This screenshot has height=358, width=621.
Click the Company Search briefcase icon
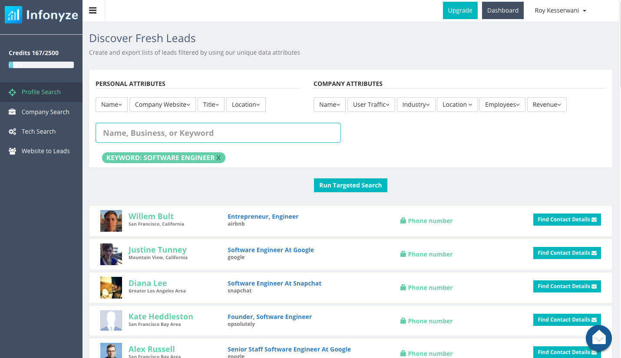(x=13, y=112)
